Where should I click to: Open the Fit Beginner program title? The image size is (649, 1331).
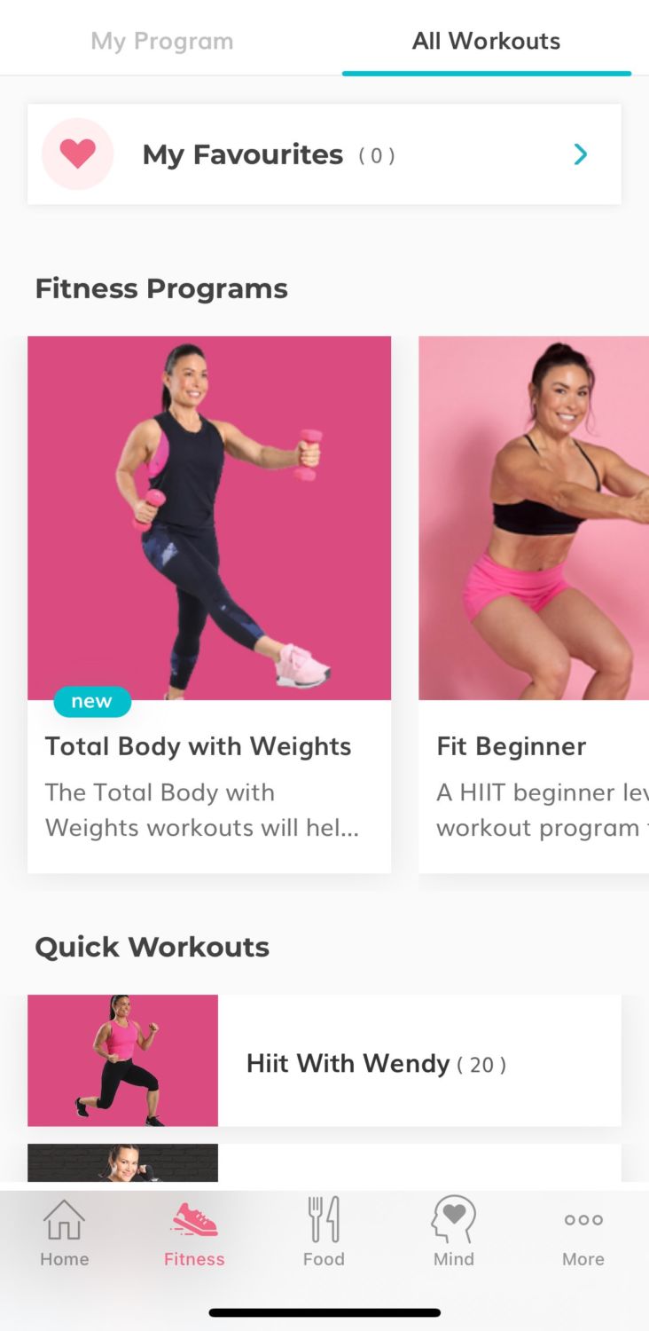coord(512,746)
